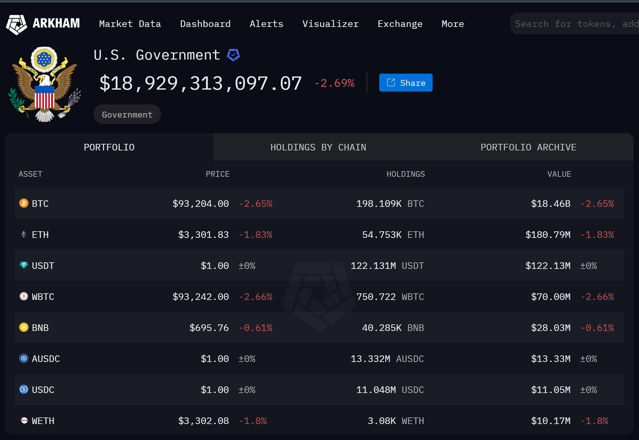
Task: Open the Visualizer page
Action: pos(330,24)
